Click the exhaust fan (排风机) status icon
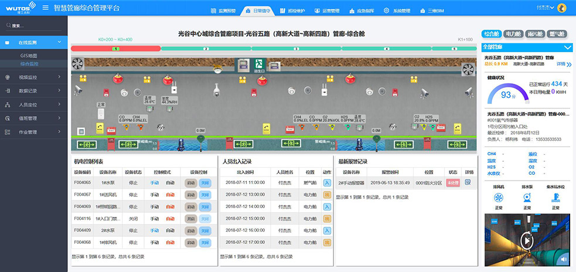Viewport: 576px width, 272px height. pos(499,198)
